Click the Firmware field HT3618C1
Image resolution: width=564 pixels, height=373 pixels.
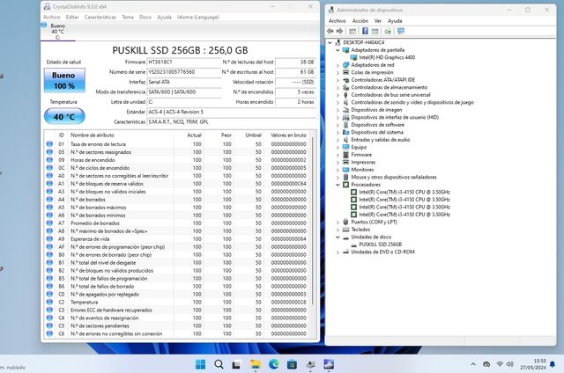click(184, 62)
